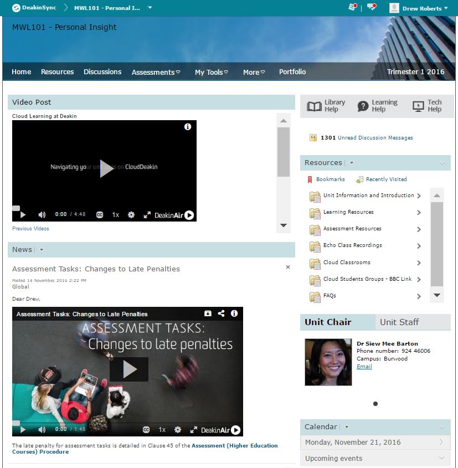Open the unread discussion messages icon
458x468 pixels.
point(313,137)
